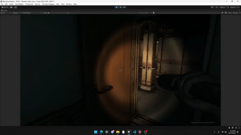The height and width of the screenshot is (135, 241).
Task: Open the Services menu
Action: pyautogui.click(x=37, y=4)
